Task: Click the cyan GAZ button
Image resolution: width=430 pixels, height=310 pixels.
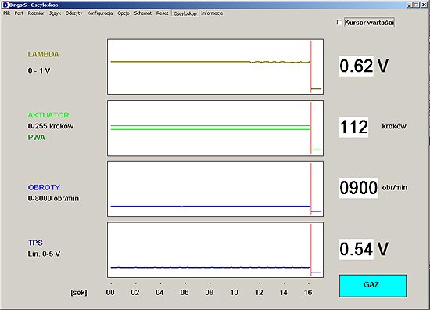Action: [x=373, y=286]
